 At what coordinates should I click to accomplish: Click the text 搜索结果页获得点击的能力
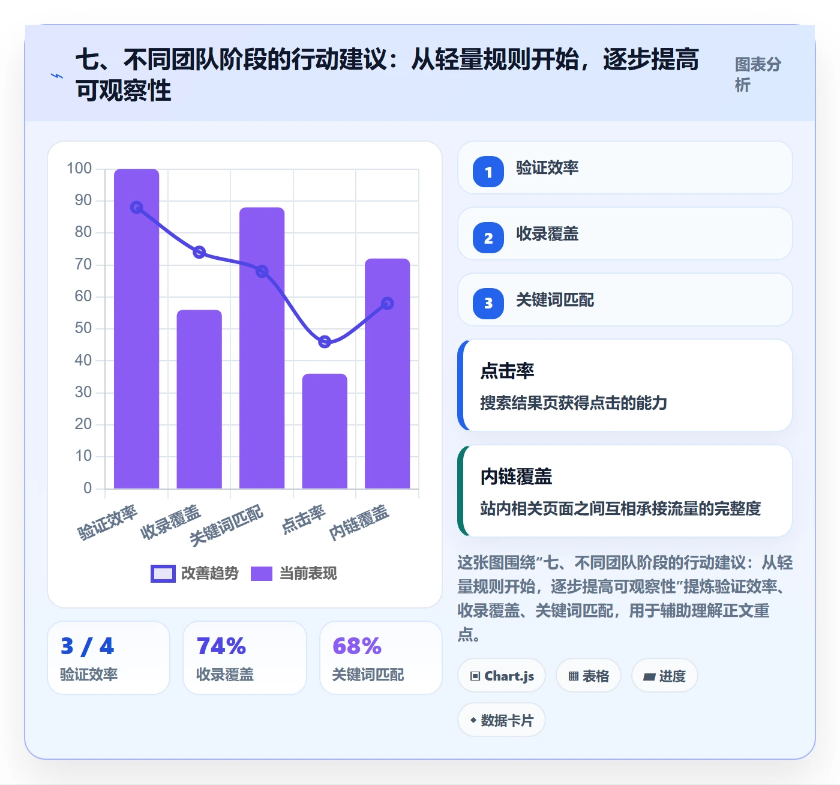pos(574,403)
